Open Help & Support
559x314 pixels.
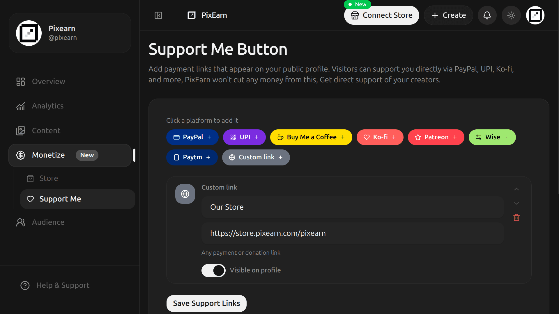(x=70, y=285)
